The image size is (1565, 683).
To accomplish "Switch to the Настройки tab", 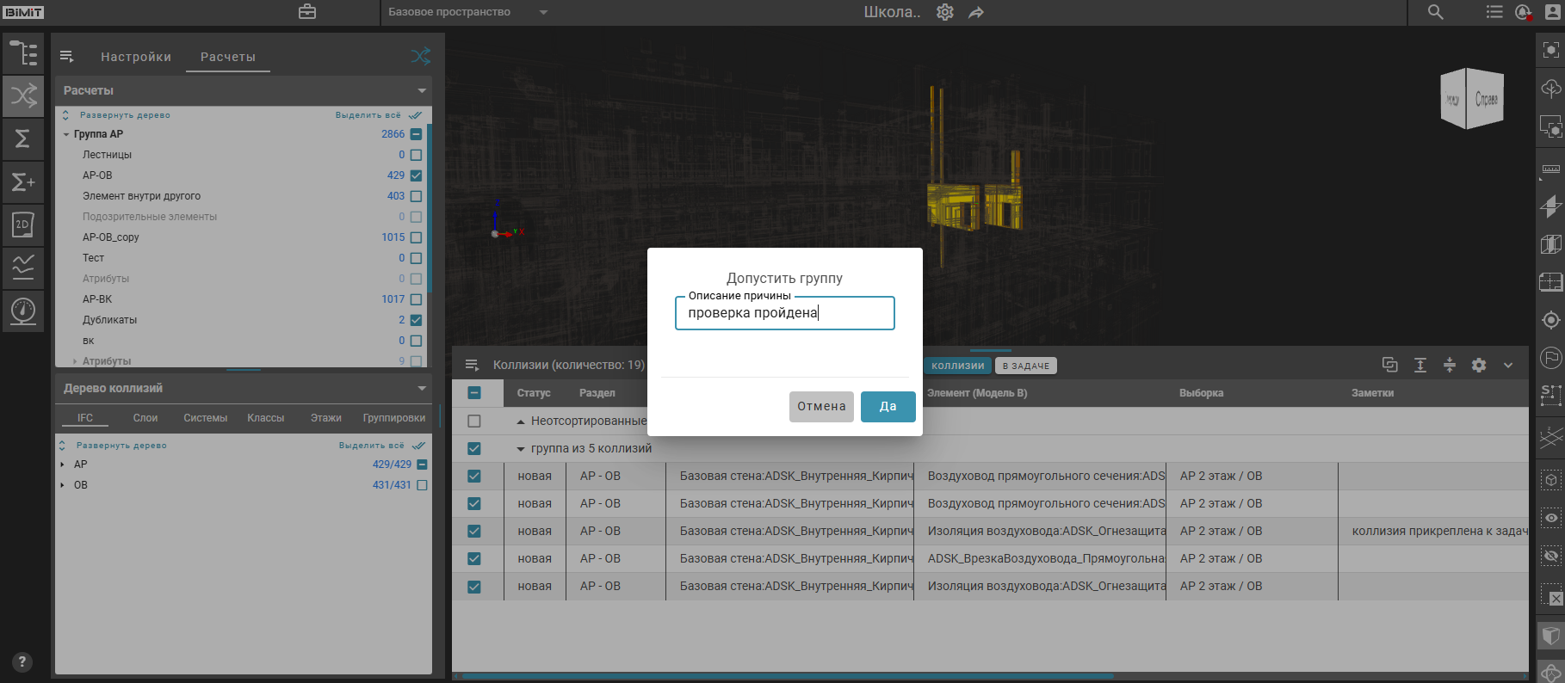I will click(136, 57).
